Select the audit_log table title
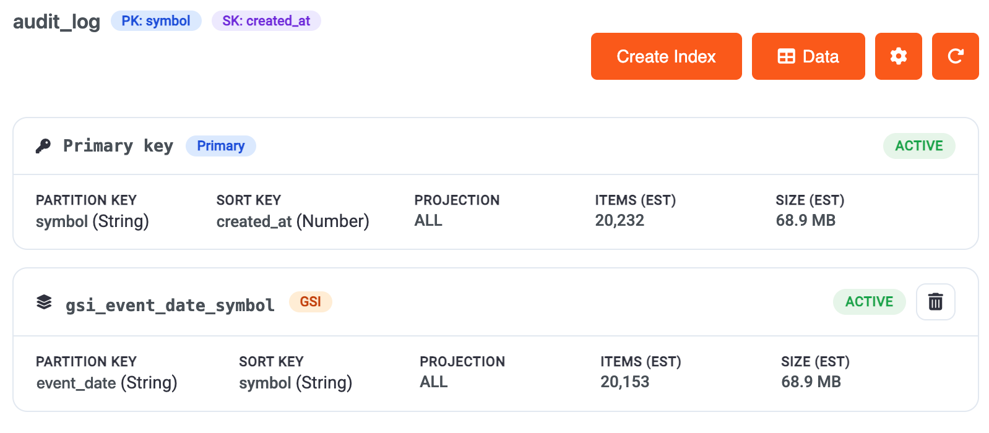The image size is (989, 433). pos(56,22)
